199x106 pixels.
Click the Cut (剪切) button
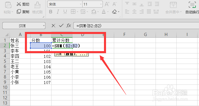pyautogui.click(x=23, y=4)
